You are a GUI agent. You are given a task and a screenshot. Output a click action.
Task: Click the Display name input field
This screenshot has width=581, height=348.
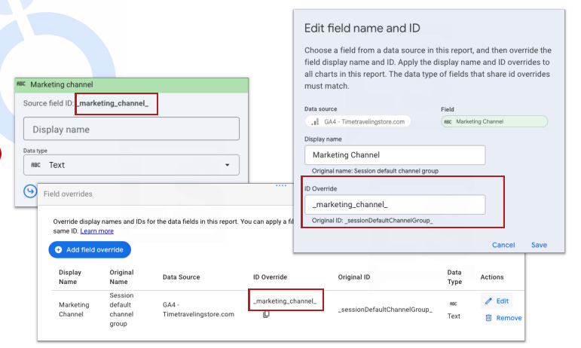131,129
